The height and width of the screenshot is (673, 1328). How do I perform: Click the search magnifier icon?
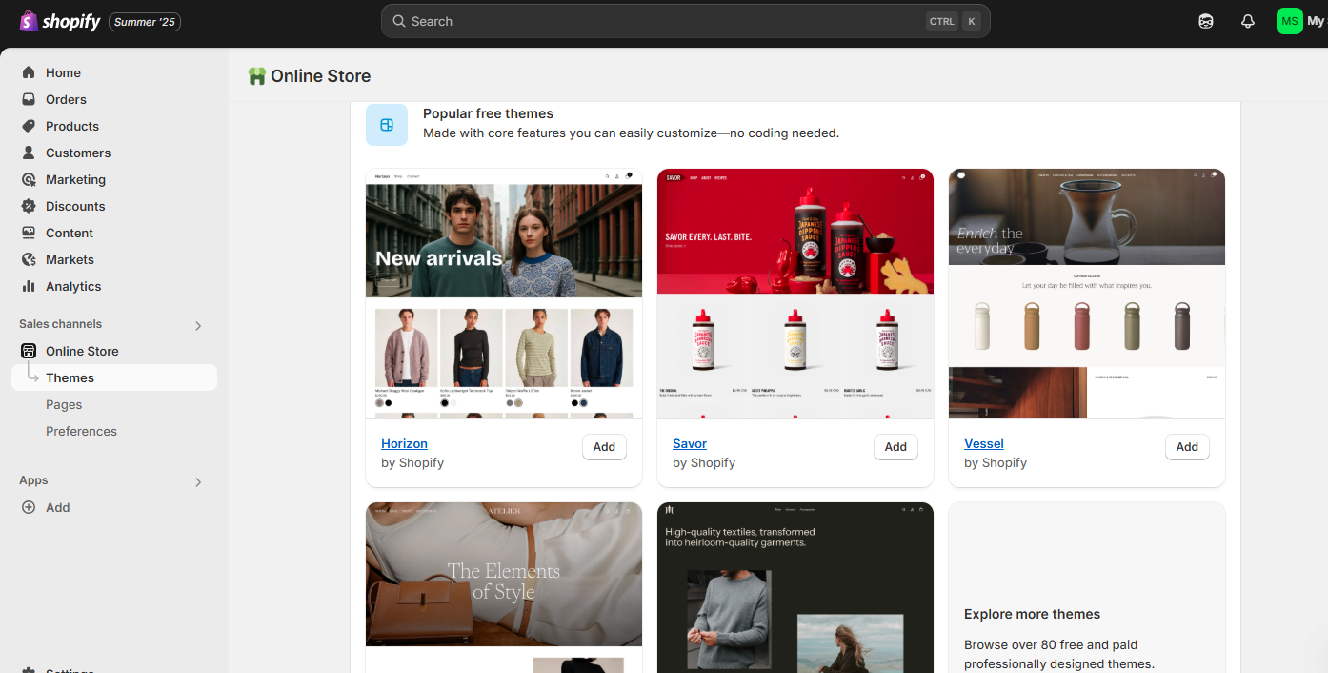click(399, 21)
